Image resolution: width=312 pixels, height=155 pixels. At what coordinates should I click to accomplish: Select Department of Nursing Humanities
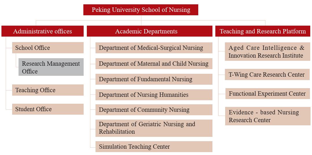(x=154, y=94)
